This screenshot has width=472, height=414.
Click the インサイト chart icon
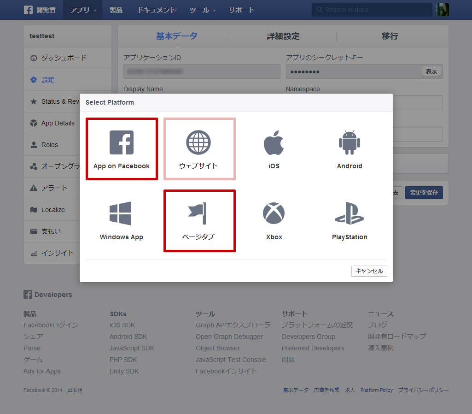34,253
